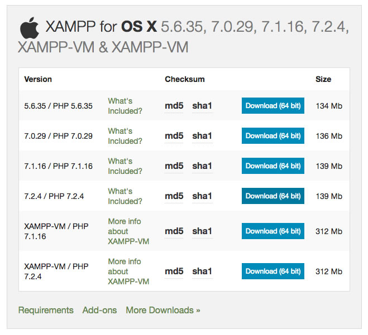Viewport: 368px width, 335px height.
Task: Download XAMPP 7.2.4 64 bit
Action: coord(273,196)
